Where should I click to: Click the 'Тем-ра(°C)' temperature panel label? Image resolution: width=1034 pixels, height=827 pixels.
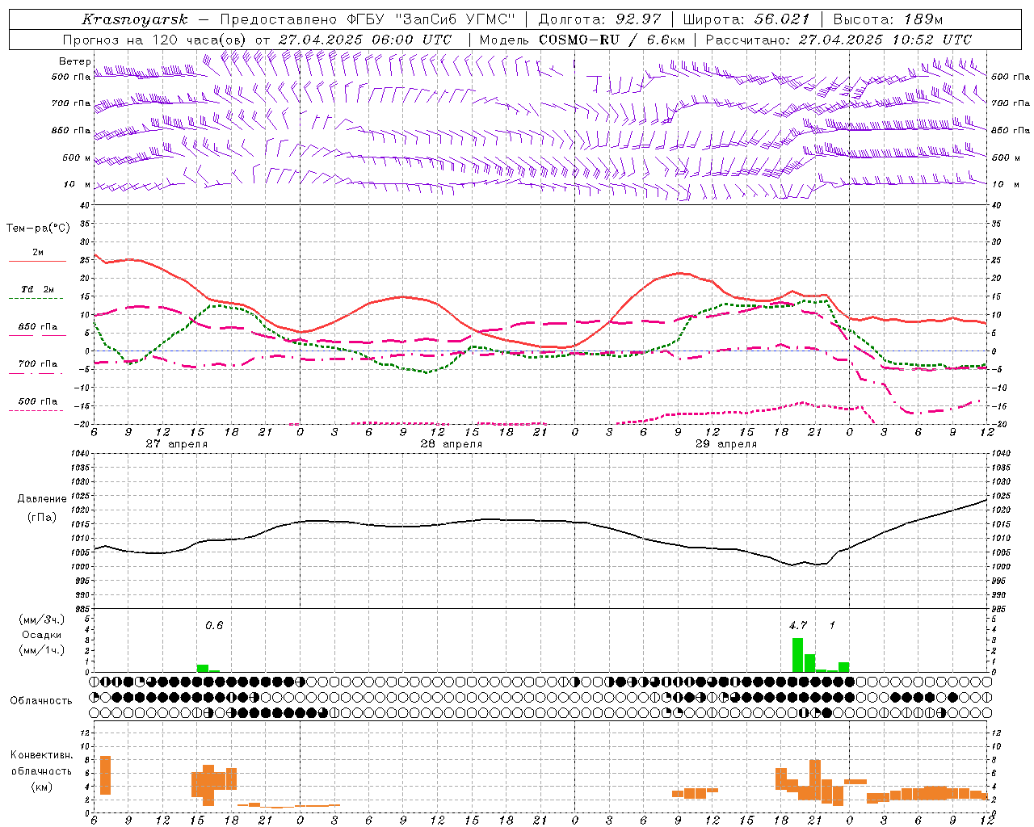click(x=38, y=229)
